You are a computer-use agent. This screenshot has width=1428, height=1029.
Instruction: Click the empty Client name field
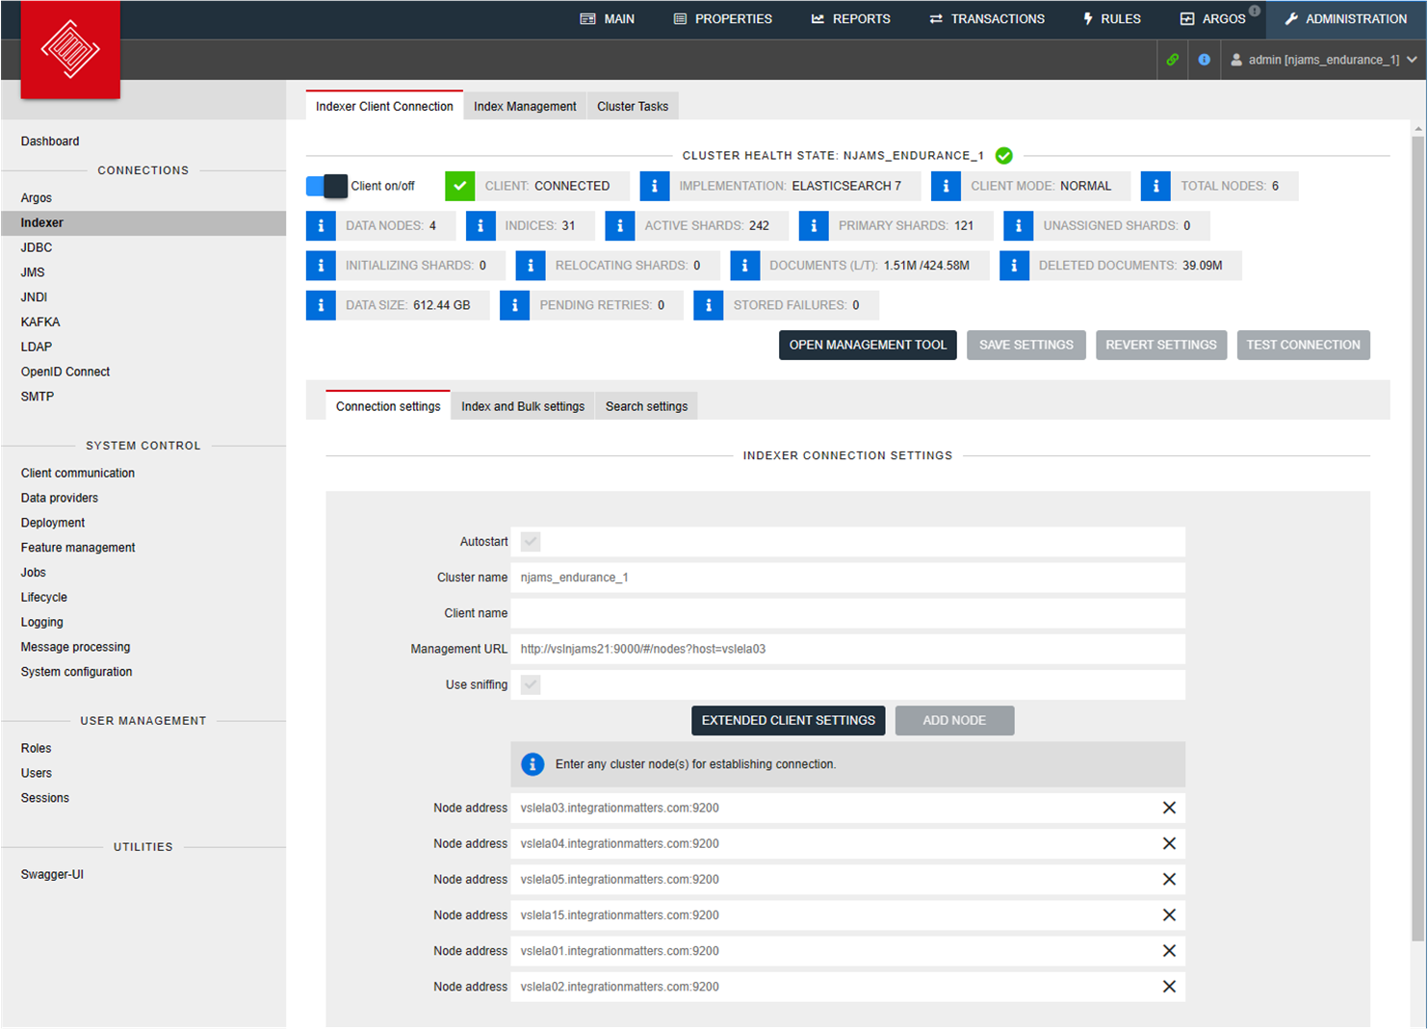(847, 613)
